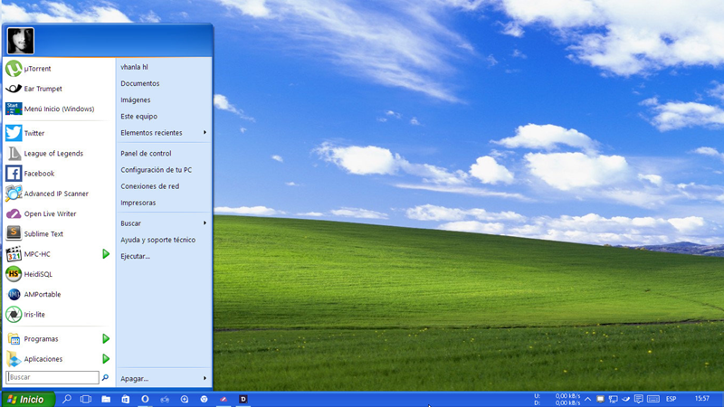Open touch keyboard tray icon

pos(653,399)
